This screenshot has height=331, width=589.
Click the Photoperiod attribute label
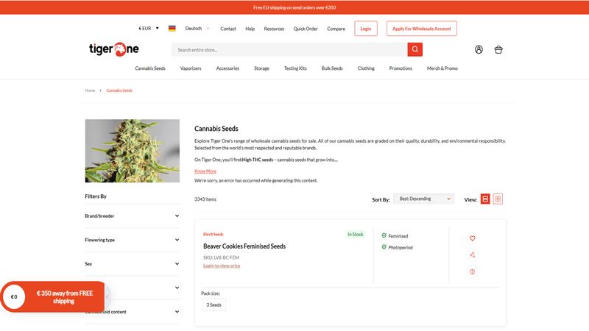tap(401, 248)
